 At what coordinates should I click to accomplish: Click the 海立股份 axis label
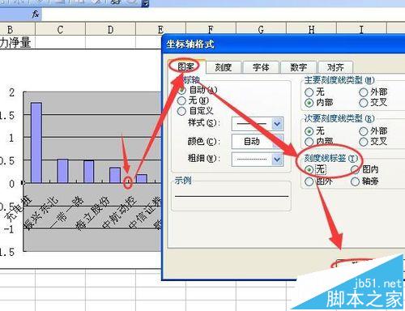coord(93,213)
